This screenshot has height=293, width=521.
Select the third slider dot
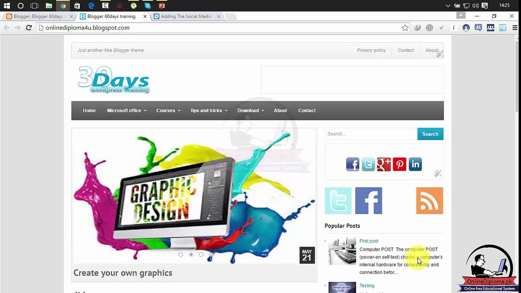(201, 255)
